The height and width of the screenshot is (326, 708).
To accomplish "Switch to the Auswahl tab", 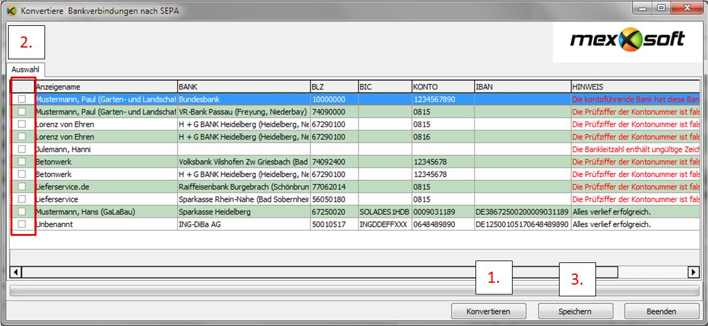I will pyautogui.click(x=25, y=69).
